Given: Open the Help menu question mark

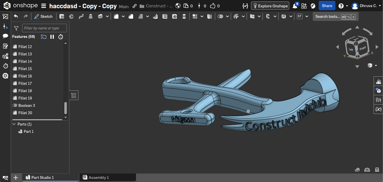Looking at the screenshot, I should click(341, 6).
